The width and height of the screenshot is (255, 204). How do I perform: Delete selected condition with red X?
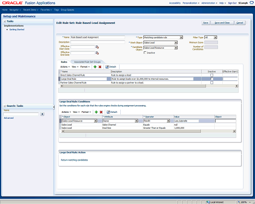[x=101, y=112]
